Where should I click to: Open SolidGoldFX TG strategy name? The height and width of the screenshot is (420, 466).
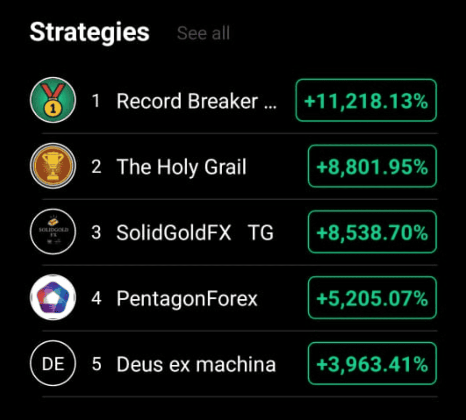pyautogui.click(x=195, y=233)
